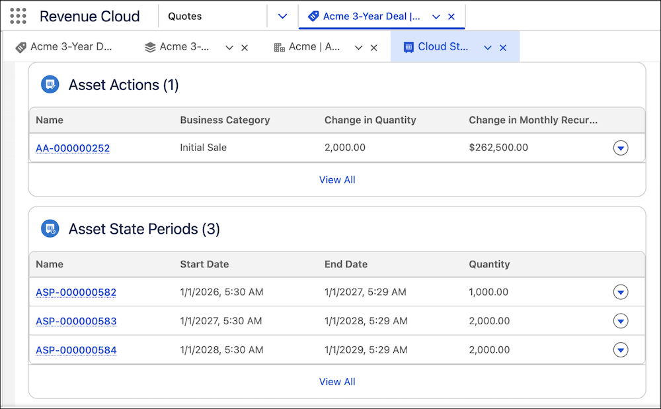Click the Business Category column header
This screenshot has height=409, width=661.
coord(225,120)
